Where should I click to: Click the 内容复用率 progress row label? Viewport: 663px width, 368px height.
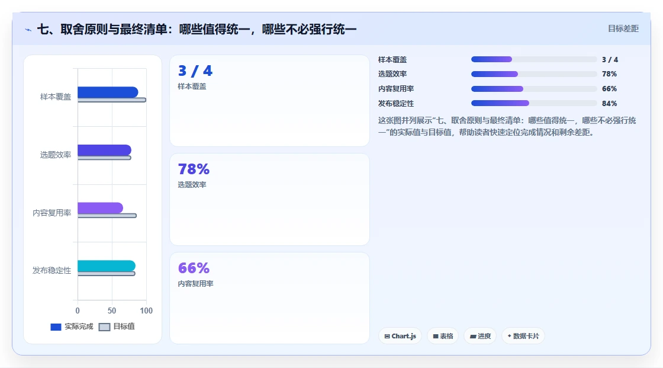pos(396,88)
